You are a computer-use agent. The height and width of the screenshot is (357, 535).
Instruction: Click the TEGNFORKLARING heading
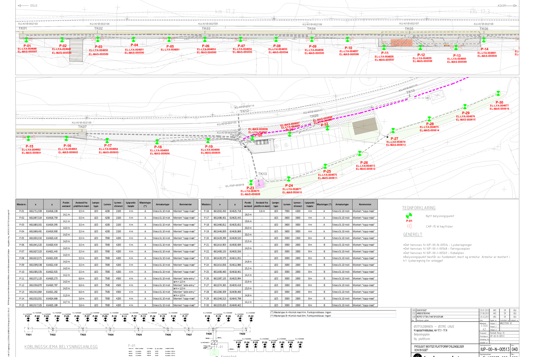(x=419, y=208)
